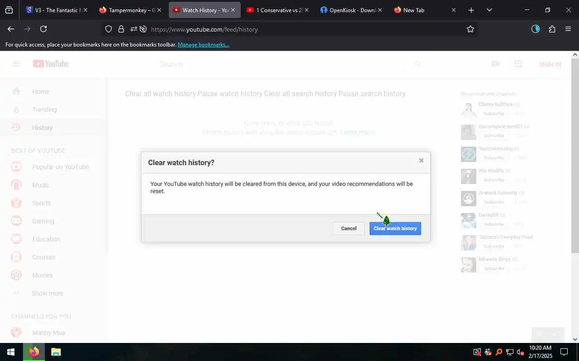Open the Android Authority channel thumbnail
The height and width of the screenshot is (361, 579).
tap(468, 199)
